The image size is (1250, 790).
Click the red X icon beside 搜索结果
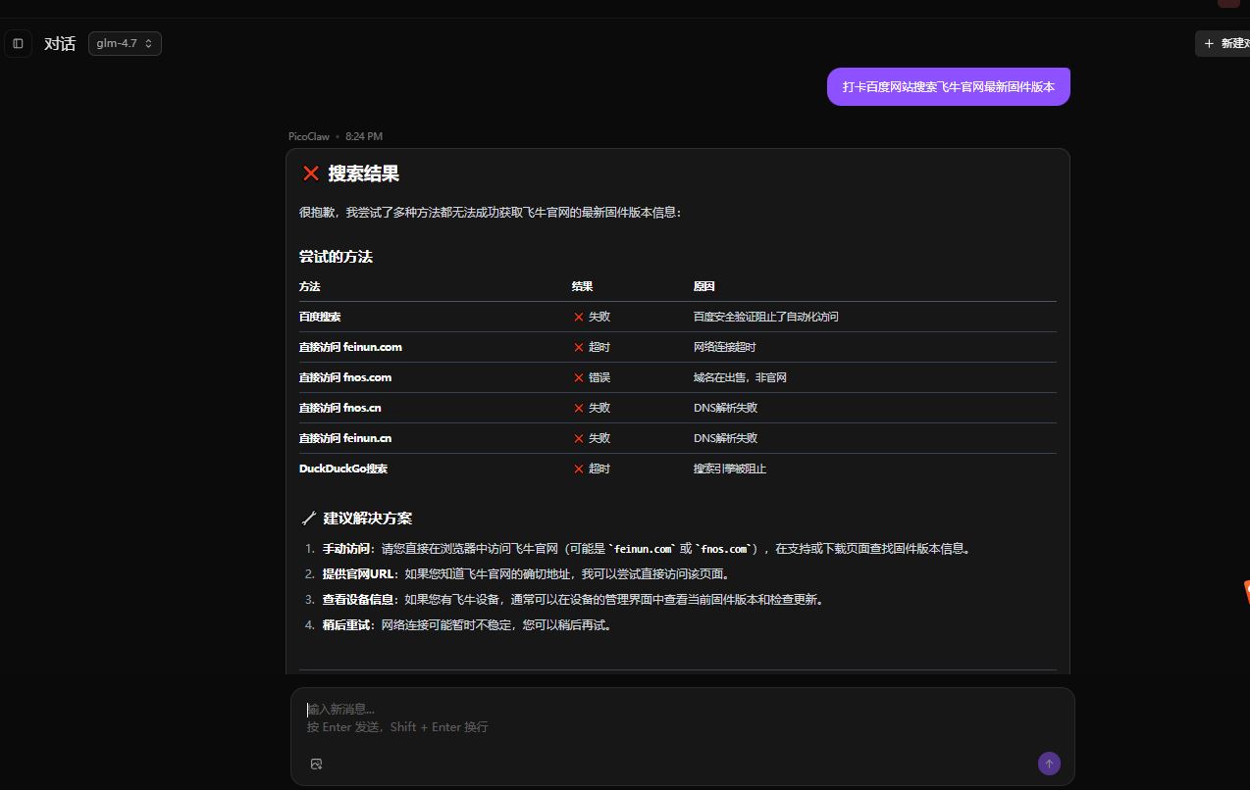311,173
